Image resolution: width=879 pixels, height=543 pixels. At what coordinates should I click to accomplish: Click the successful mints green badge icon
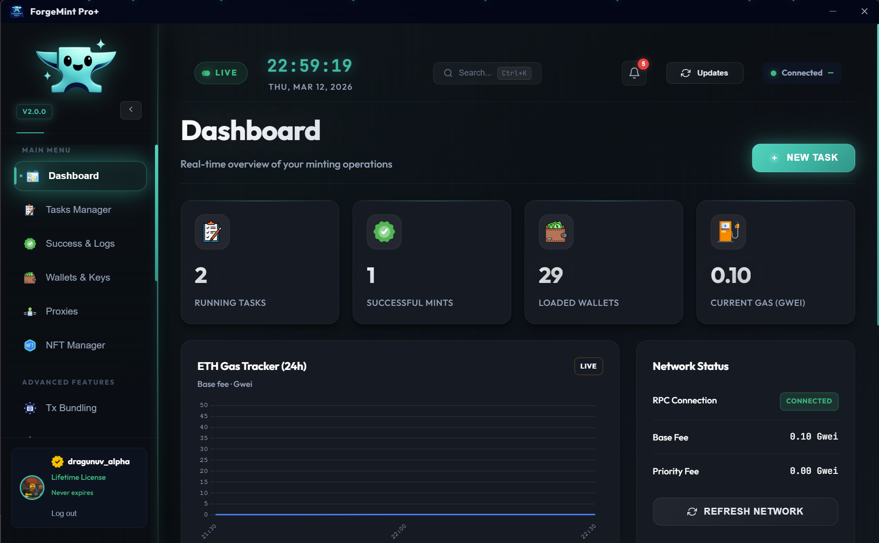[x=384, y=232]
